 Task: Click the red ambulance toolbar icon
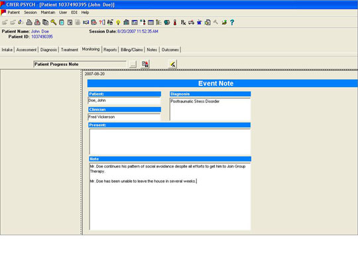(192, 22)
